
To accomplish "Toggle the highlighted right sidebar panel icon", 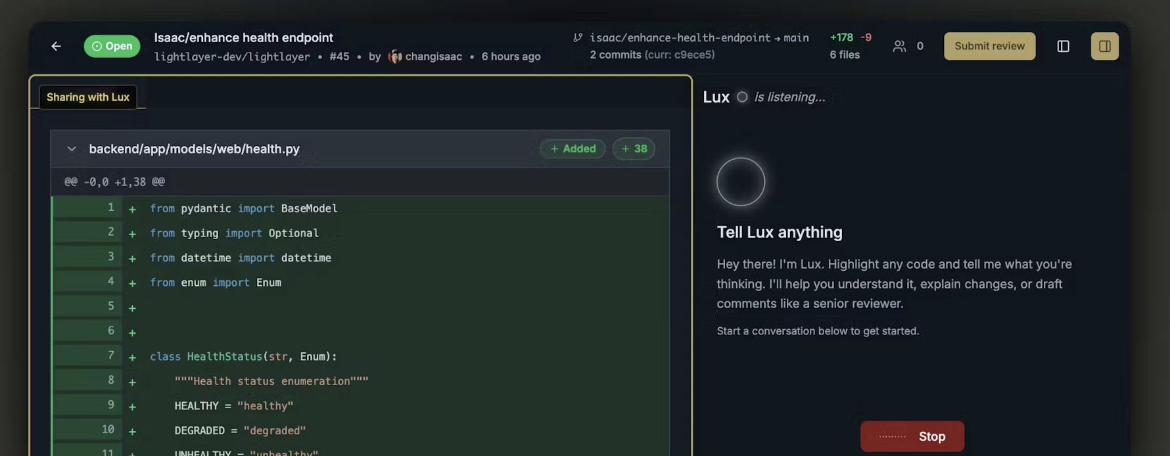I will (1104, 46).
